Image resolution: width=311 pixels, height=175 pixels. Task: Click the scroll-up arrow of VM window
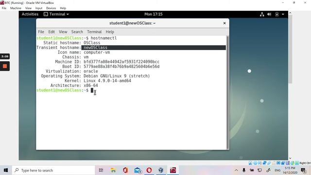pyautogui.click(x=290, y=13)
